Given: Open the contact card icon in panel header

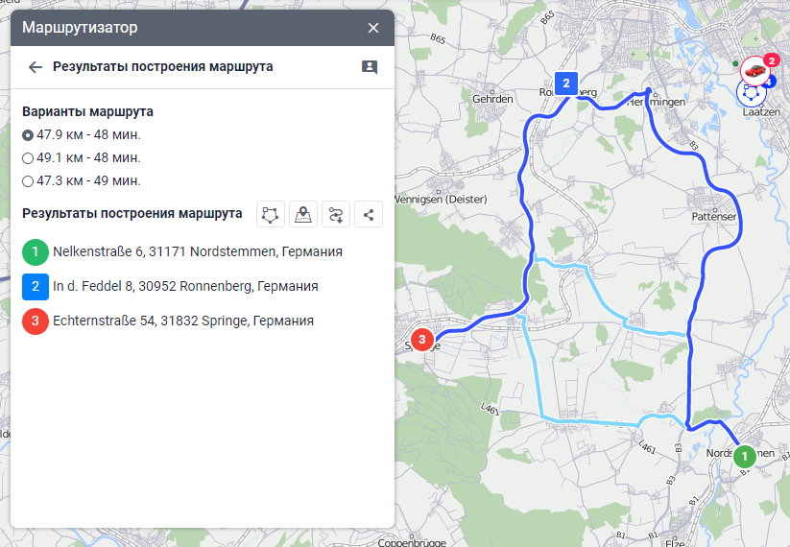Looking at the screenshot, I should tap(370, 67).
